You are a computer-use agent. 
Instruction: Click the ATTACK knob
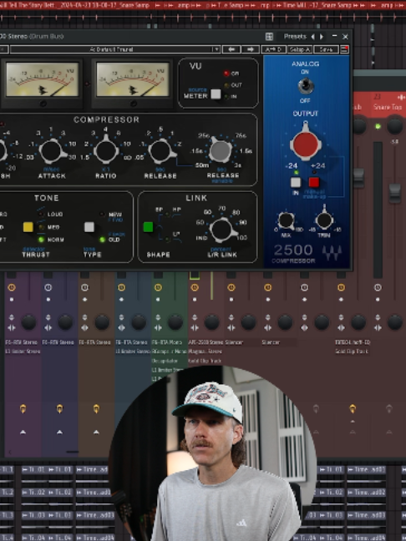pos(52,150)
